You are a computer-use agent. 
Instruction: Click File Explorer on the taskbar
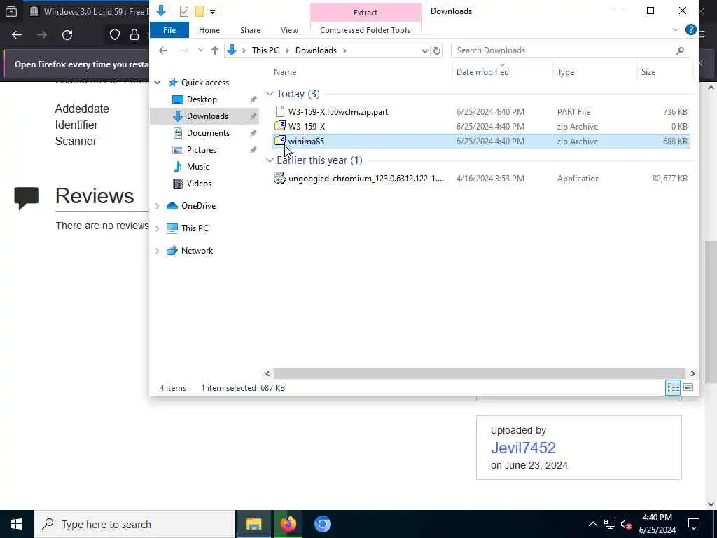point(253,524)
